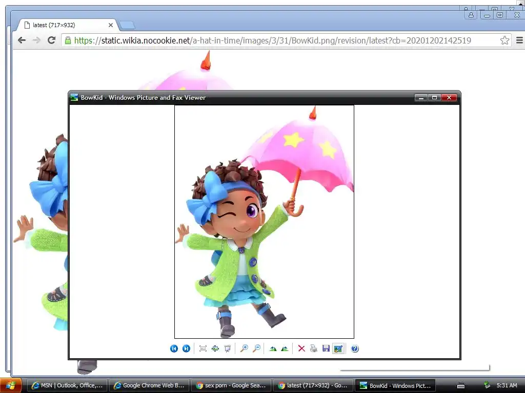Screen dimensions: 525x393
Task: Click the keyboard icon in system tray
Action: 461,386
